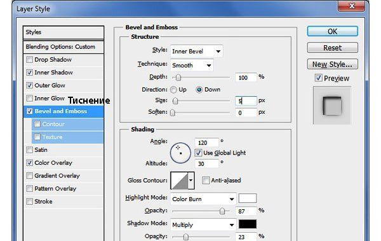Open the Highlight Mode dropdown
This screenshot has height=241, width=381.
tap(203, 199)
